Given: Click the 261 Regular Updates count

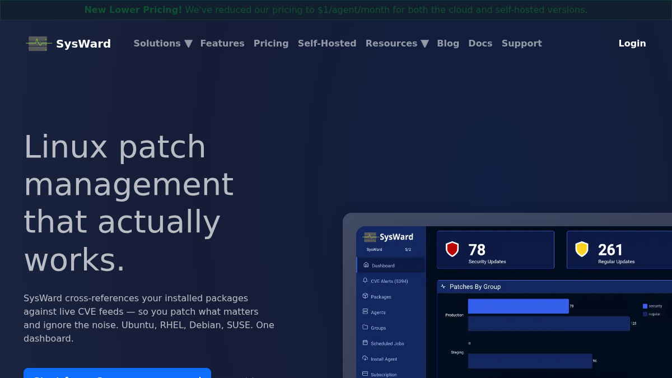Looking at the screenshot, I should coord(610,249).
